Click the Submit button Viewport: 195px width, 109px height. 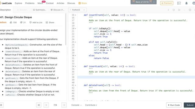[190, 105]
